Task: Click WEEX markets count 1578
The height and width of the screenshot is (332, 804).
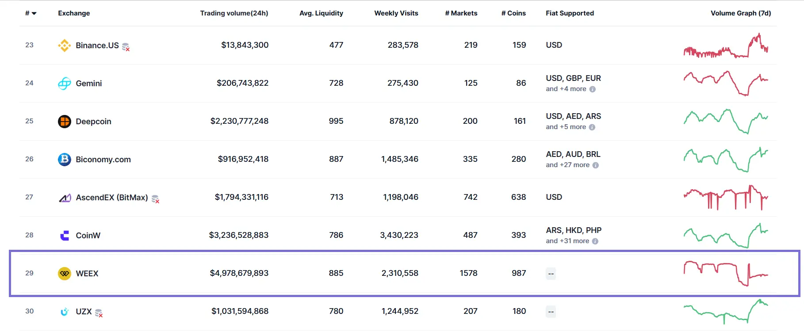Action: coord(468,273)
